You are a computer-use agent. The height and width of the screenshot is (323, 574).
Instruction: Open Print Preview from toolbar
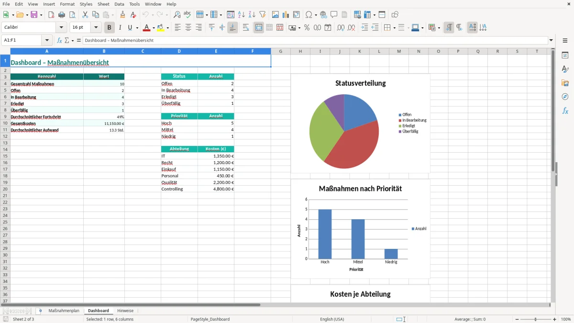click(72, 15)
